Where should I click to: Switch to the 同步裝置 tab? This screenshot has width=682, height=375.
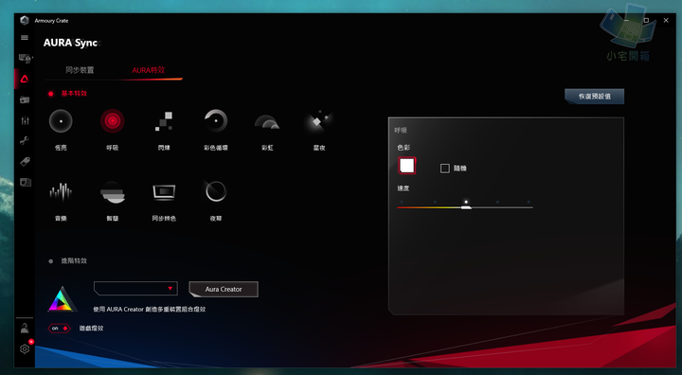(80, 70)
